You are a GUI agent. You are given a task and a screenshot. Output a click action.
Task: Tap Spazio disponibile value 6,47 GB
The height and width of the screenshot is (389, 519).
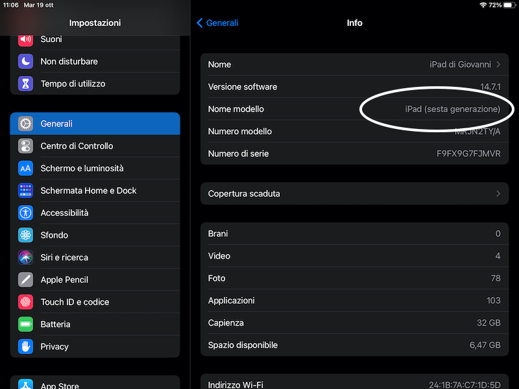point(485,345)
